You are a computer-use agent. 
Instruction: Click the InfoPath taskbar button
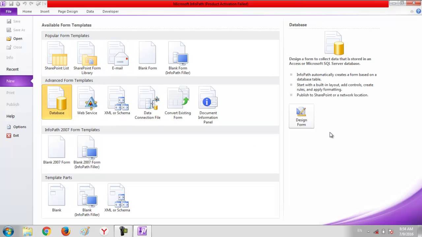coord(142,231)
